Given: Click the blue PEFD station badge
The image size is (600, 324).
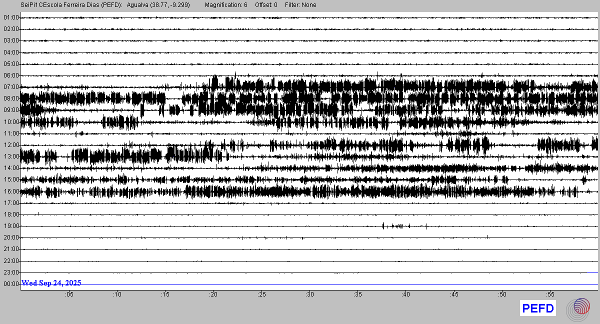Looking at the screenshot, I should (538, 308).
